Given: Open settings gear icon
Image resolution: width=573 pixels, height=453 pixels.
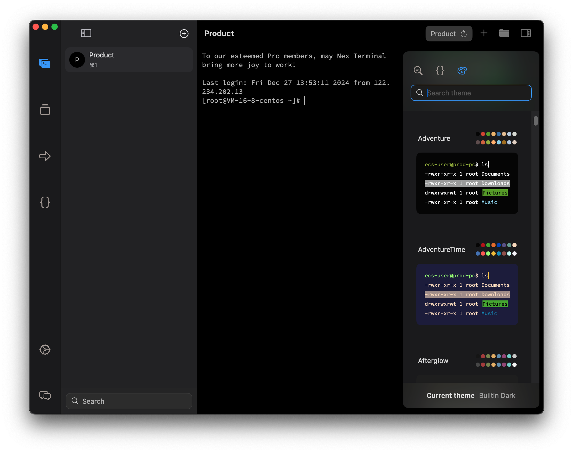Looking at the screenshot, I should tap(45, 349).
